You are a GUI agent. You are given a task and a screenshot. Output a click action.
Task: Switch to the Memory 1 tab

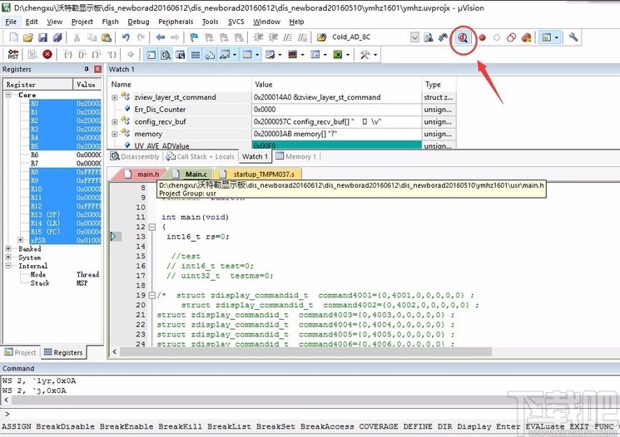click(x=296, y=157)
